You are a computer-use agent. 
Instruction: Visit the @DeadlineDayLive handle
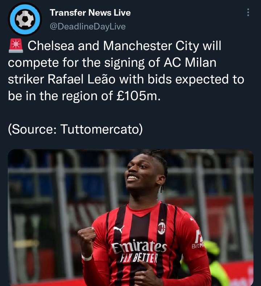88,26
